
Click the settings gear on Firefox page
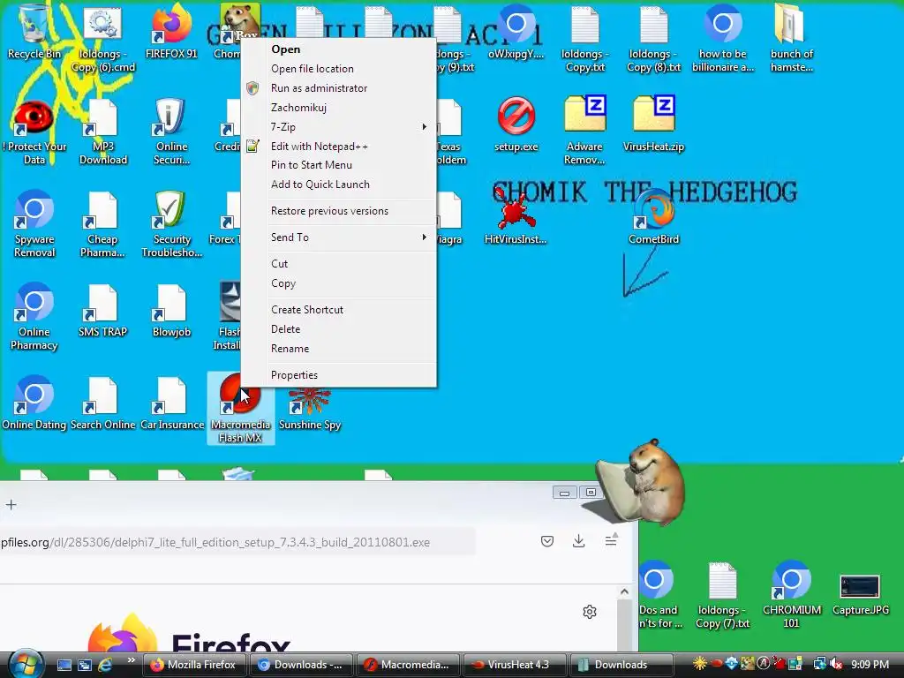589,612
